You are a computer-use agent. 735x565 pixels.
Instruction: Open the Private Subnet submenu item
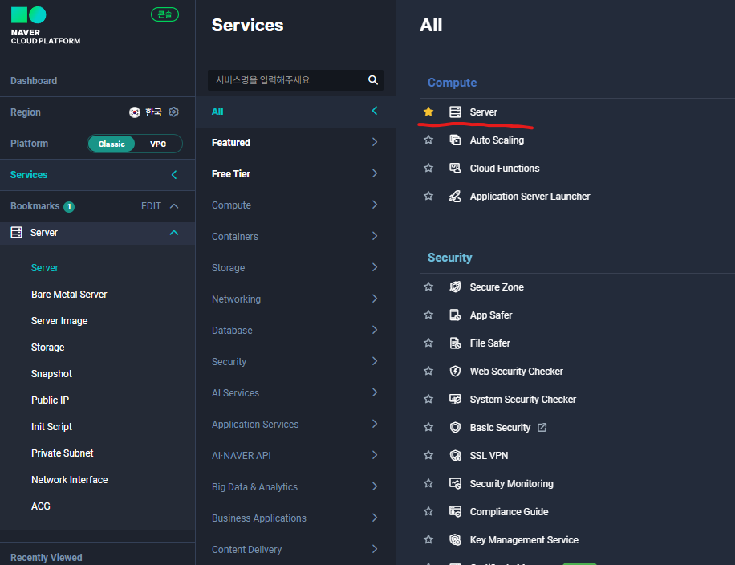click(63, 453)
